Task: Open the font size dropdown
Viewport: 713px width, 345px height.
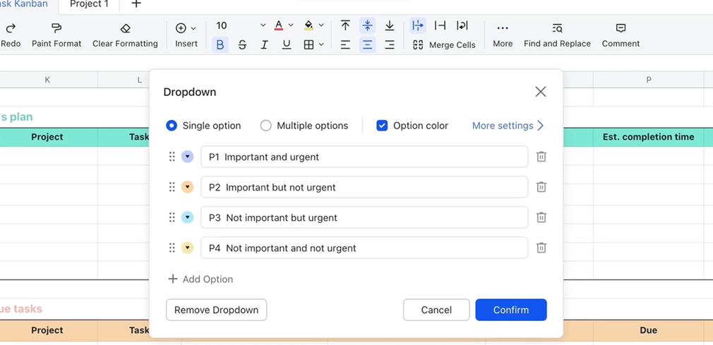Action: 263,25
